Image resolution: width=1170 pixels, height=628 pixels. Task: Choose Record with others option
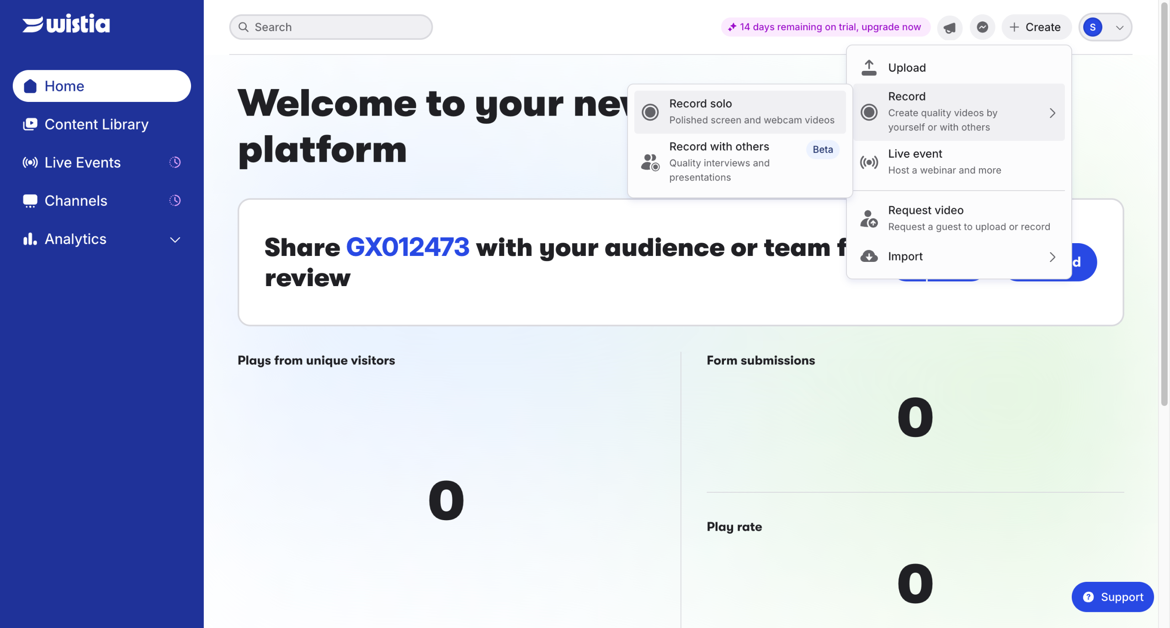coord(740,162)
